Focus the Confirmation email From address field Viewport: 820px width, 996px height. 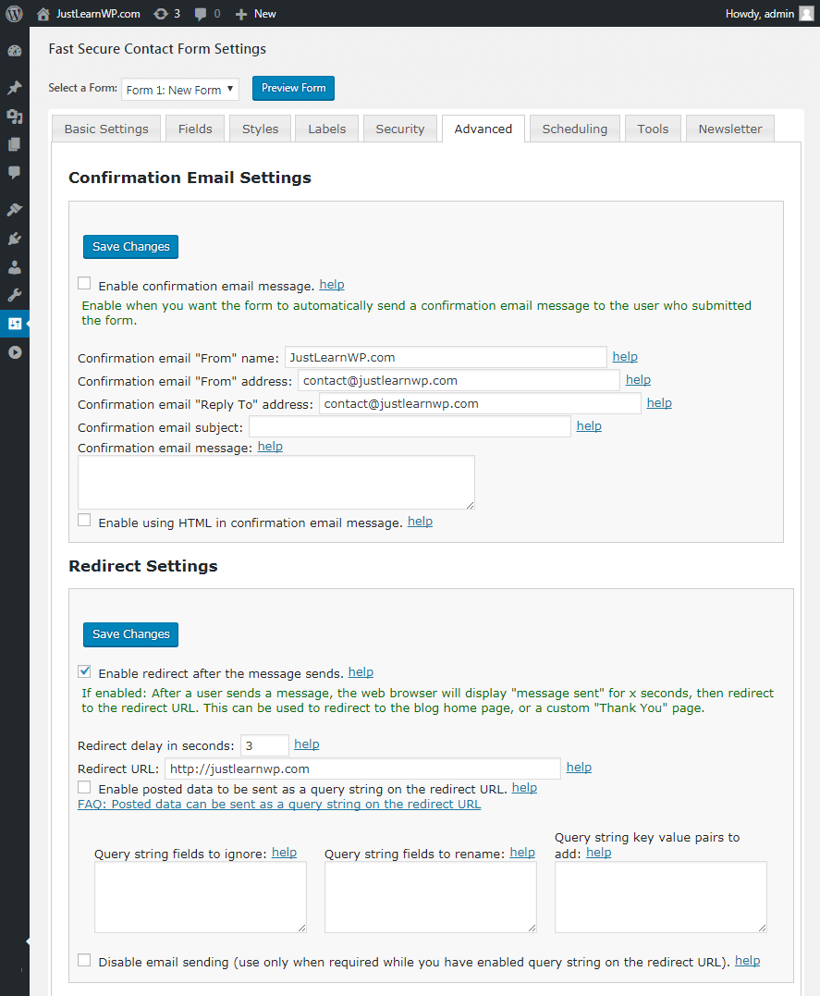point(459,380)
